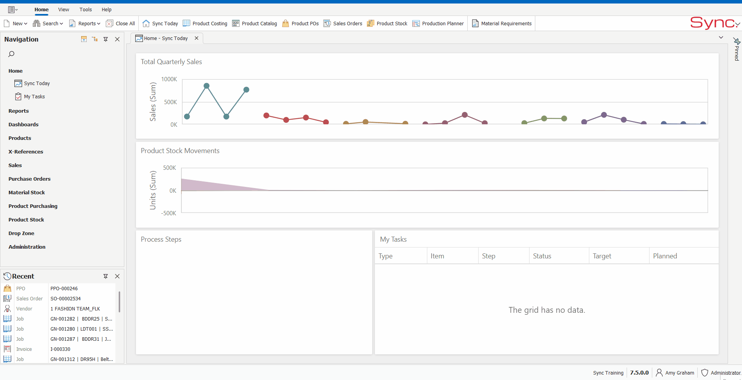Open the Tools menu
This screenshot has height=380, width=742.
click(86, 10)
